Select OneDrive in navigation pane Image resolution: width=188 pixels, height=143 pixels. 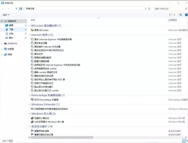pyautogui.click(x=12, y=44)
